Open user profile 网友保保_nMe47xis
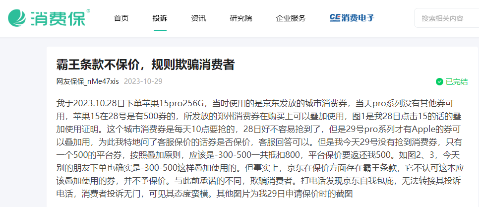Screen dimensions: 479x207 coord(88,81)
